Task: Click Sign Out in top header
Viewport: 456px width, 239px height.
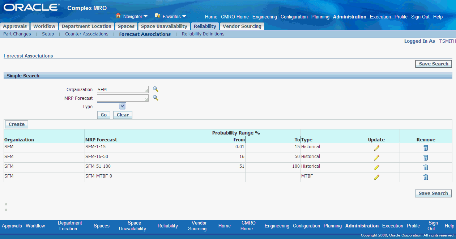Action: pos(421,17)
